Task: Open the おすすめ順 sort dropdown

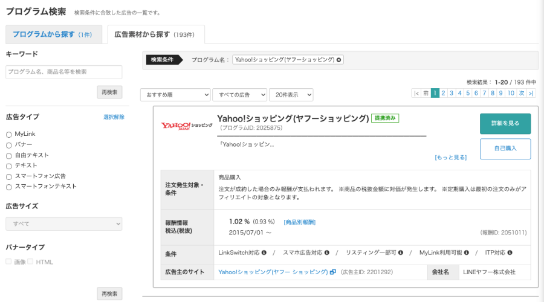Action: coord(175,95)
